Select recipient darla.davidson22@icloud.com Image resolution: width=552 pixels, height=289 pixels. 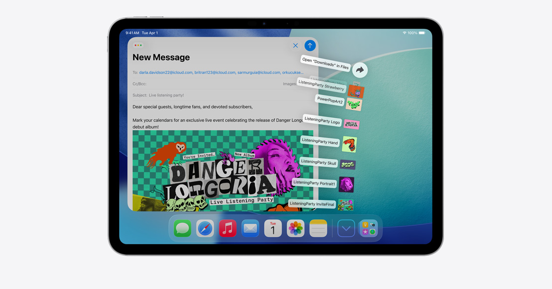point(166,73)
